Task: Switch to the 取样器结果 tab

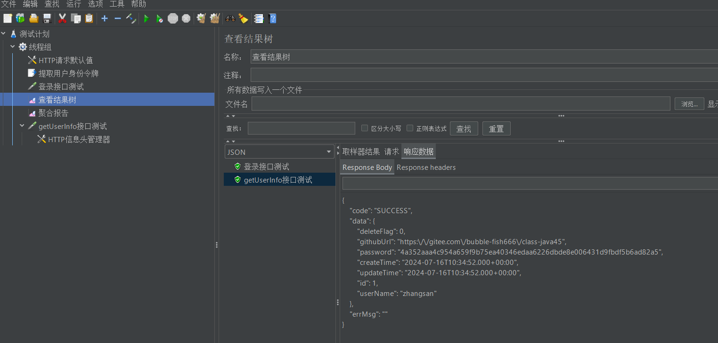Action: [x=361, y=152]
